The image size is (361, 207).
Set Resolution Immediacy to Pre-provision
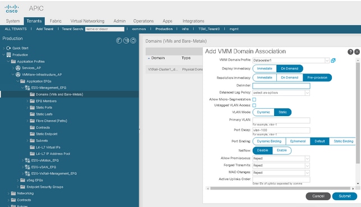(317, 77)
